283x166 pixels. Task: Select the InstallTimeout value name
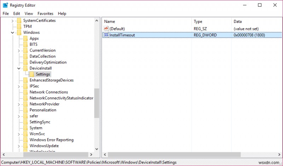pyautogui.click(x=122, y=35)
